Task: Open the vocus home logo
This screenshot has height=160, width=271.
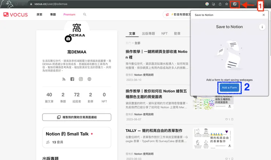Action: [15, 15]
